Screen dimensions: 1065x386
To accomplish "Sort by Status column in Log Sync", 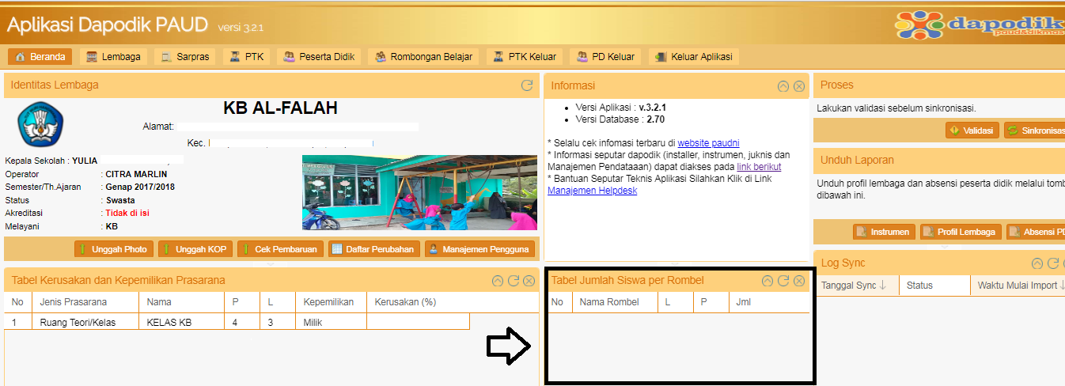I will tap(934, 285).
